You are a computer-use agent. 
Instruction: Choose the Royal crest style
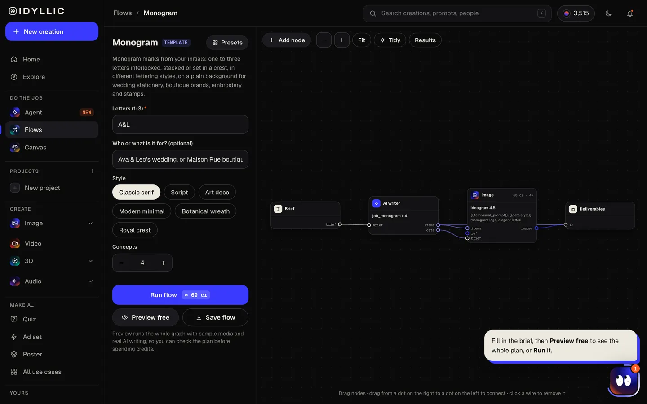135,230
